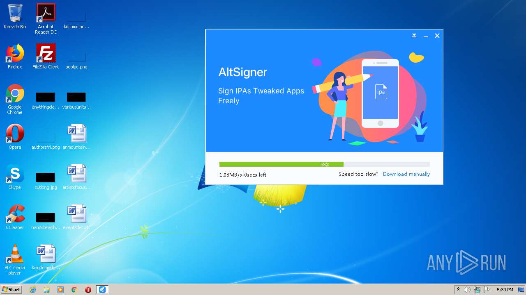Screen dimensions: 526x295
Task: Open eventsdec.rtf document
Action: click(x=76, y=217)
